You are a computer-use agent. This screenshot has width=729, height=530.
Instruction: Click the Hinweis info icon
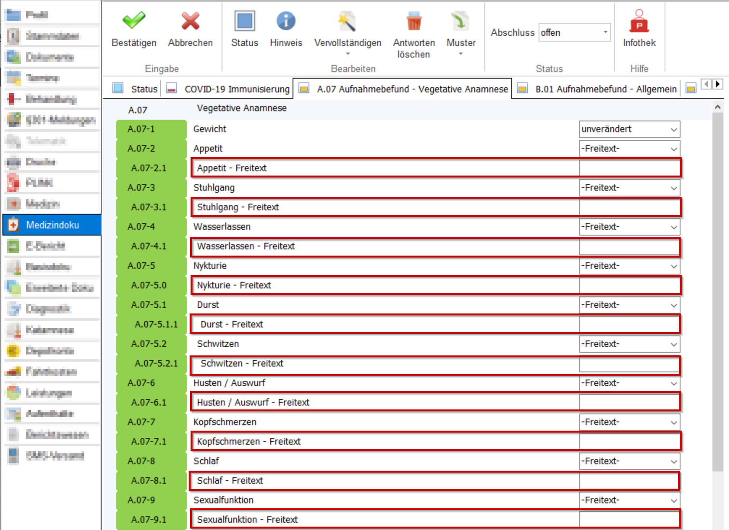click(x=286, y=22)
